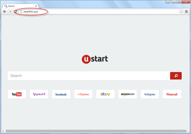Bookmark this page with the star icon
The width and height of the screenshot is (191, 134).
(x=181, y=12)
